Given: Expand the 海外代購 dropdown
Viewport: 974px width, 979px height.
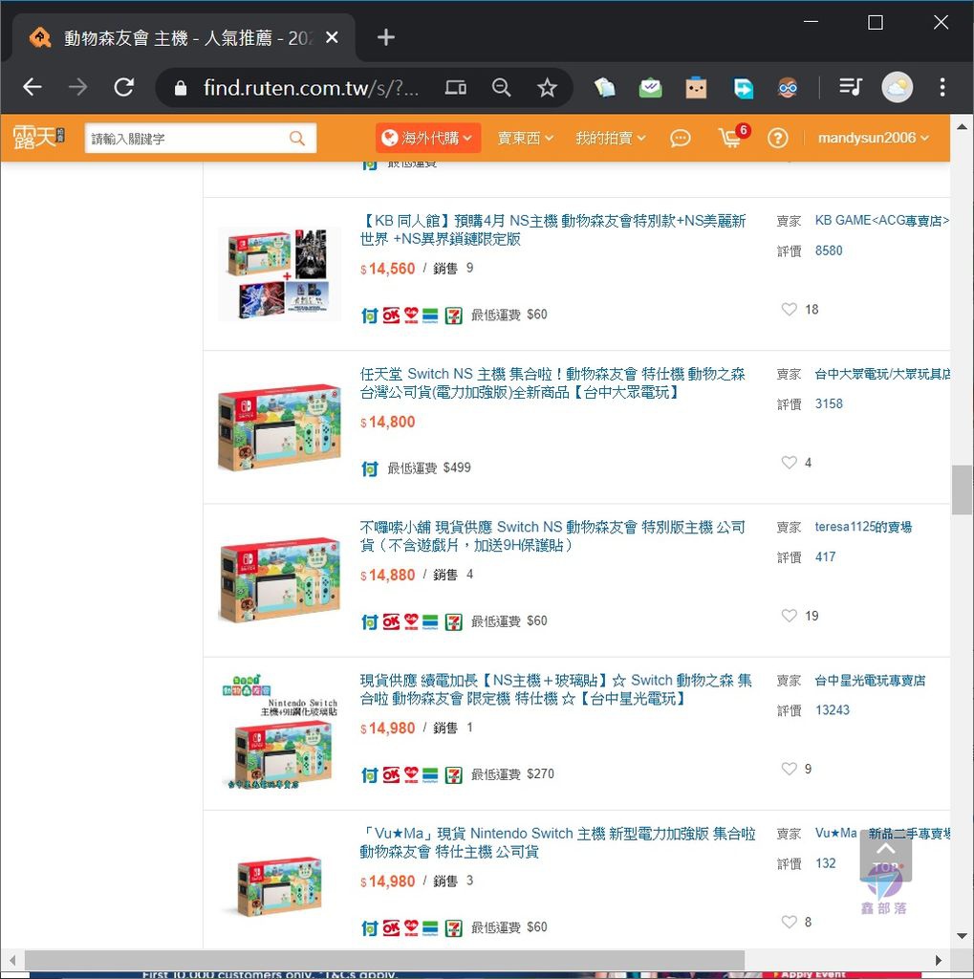Looking at the screenshot, I should 427,138.
